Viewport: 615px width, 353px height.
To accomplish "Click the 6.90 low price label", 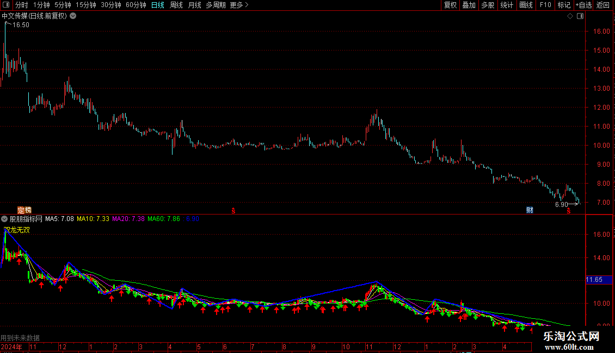I will [561, 204].
